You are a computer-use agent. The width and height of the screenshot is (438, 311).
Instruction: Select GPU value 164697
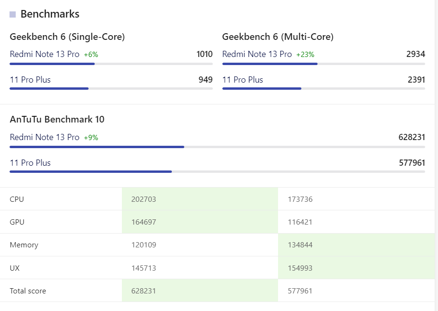[x=144, y=222]
